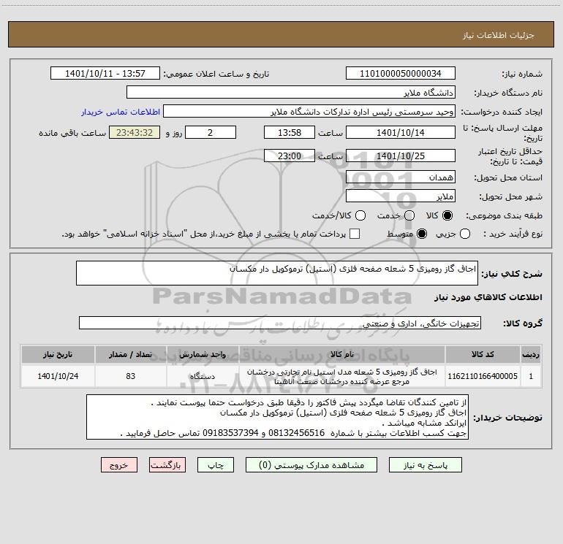The width and height of the screenshot is (563, 544).
Task: Select the خدمت radio button
Action: [x=409, y=215]
